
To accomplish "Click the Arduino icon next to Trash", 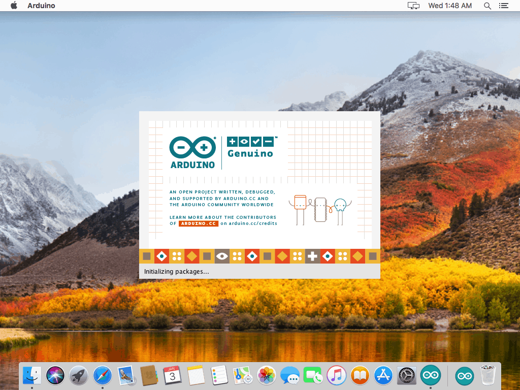I will coord(464,375).
